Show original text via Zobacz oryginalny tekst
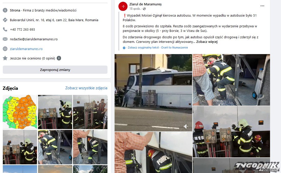 [143, 47]
